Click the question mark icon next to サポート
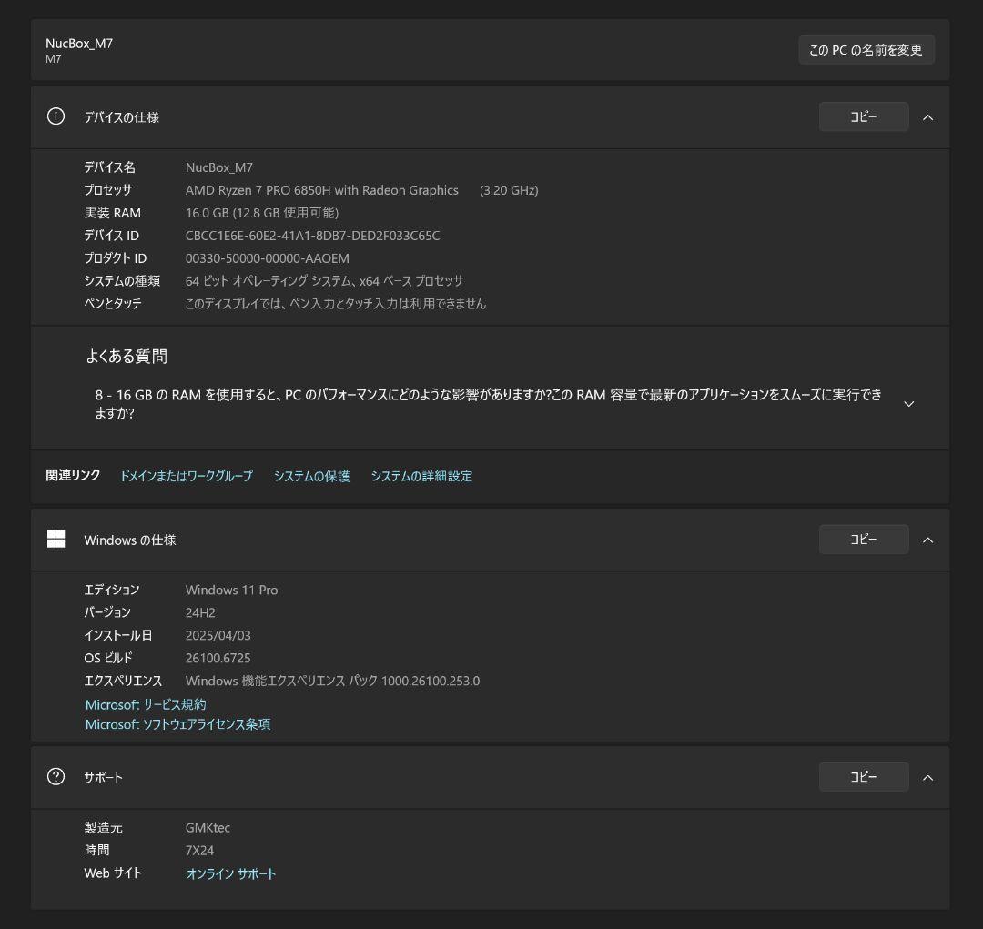The image size is (983, 929). [x=56, y=776]
